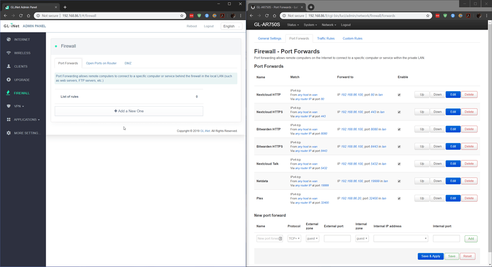Close the GL.iNet Admin Panel tab
This screenshot has width=492, height=267.
click(x=56, y=7)
